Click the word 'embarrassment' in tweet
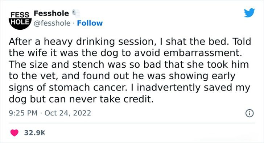This screenshot has width=264, height=143. 203,53
